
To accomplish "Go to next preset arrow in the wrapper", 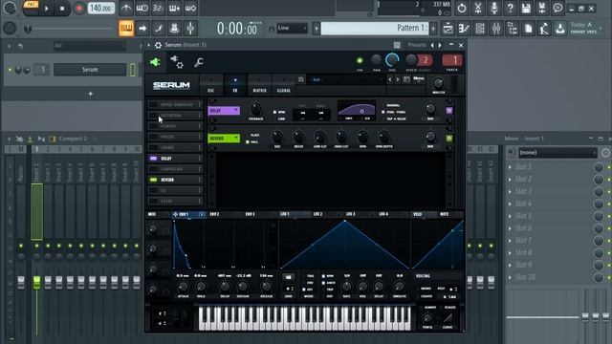I will point(440,45).
